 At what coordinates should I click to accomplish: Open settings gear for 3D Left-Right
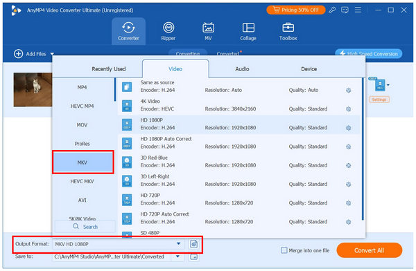349,184
